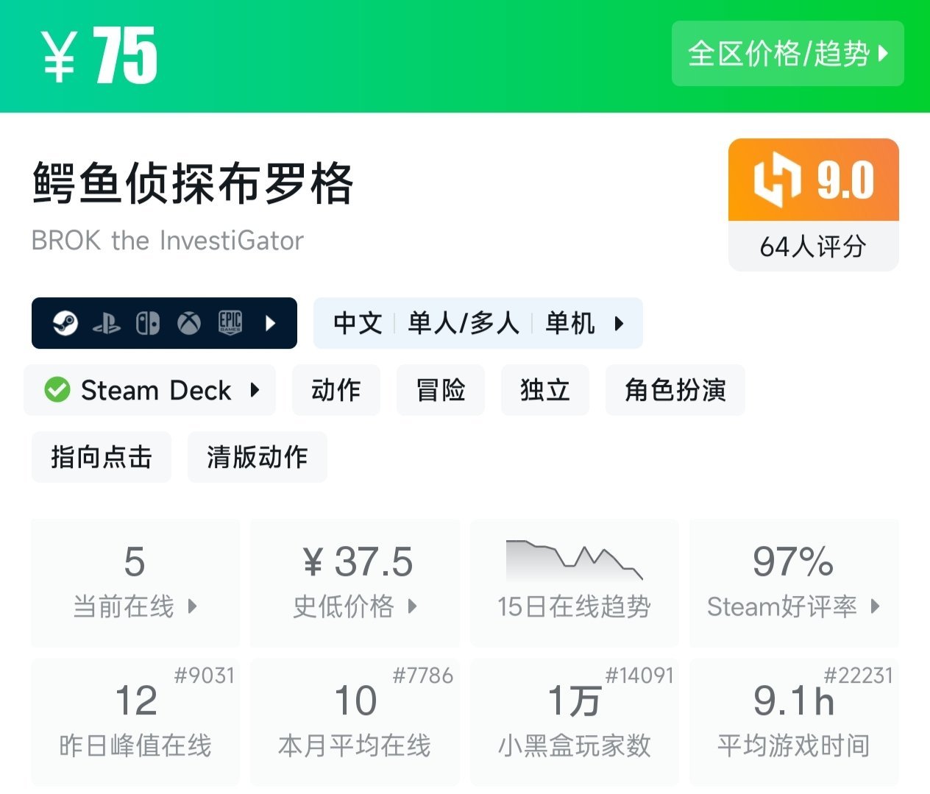Select the 冒险 genre tag
This screenshot has width=930, height=794.
point(441,390)
